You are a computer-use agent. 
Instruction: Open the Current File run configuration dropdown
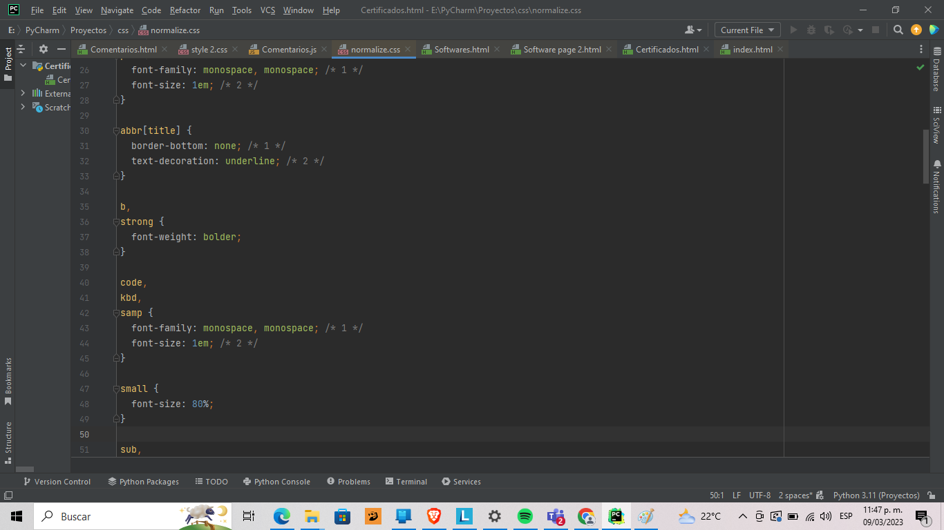pos(748,30)
